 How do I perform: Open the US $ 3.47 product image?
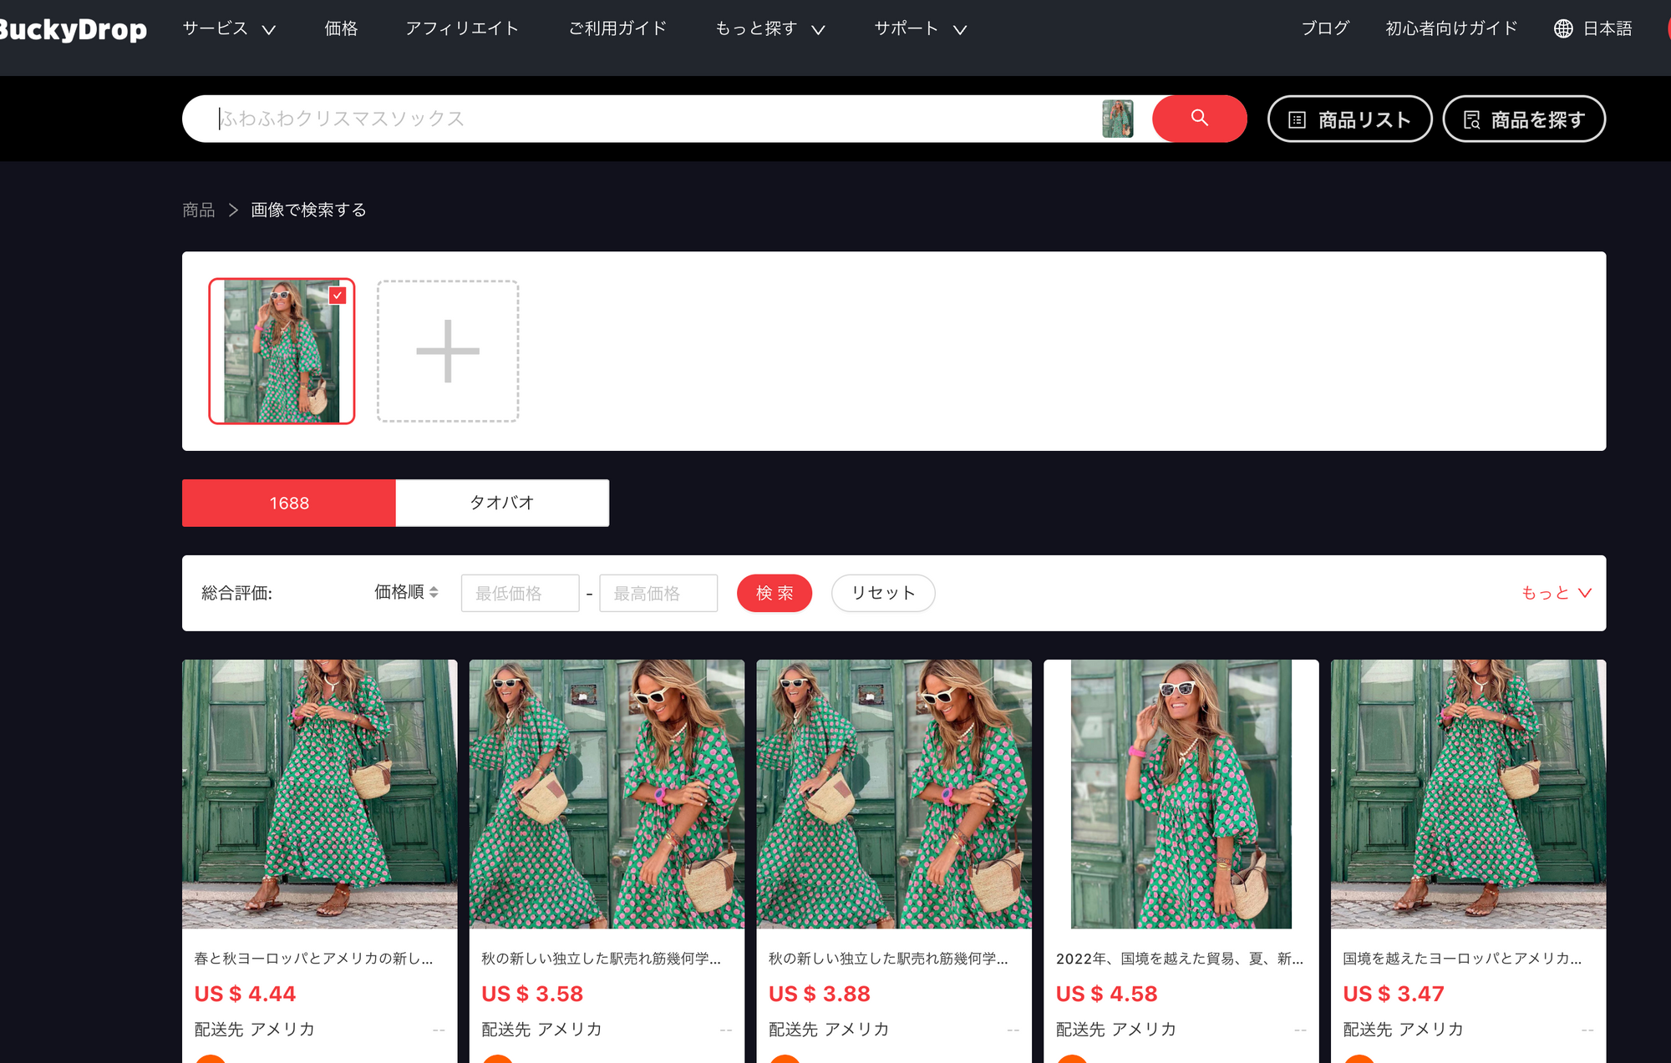[x=1468, y=794]
